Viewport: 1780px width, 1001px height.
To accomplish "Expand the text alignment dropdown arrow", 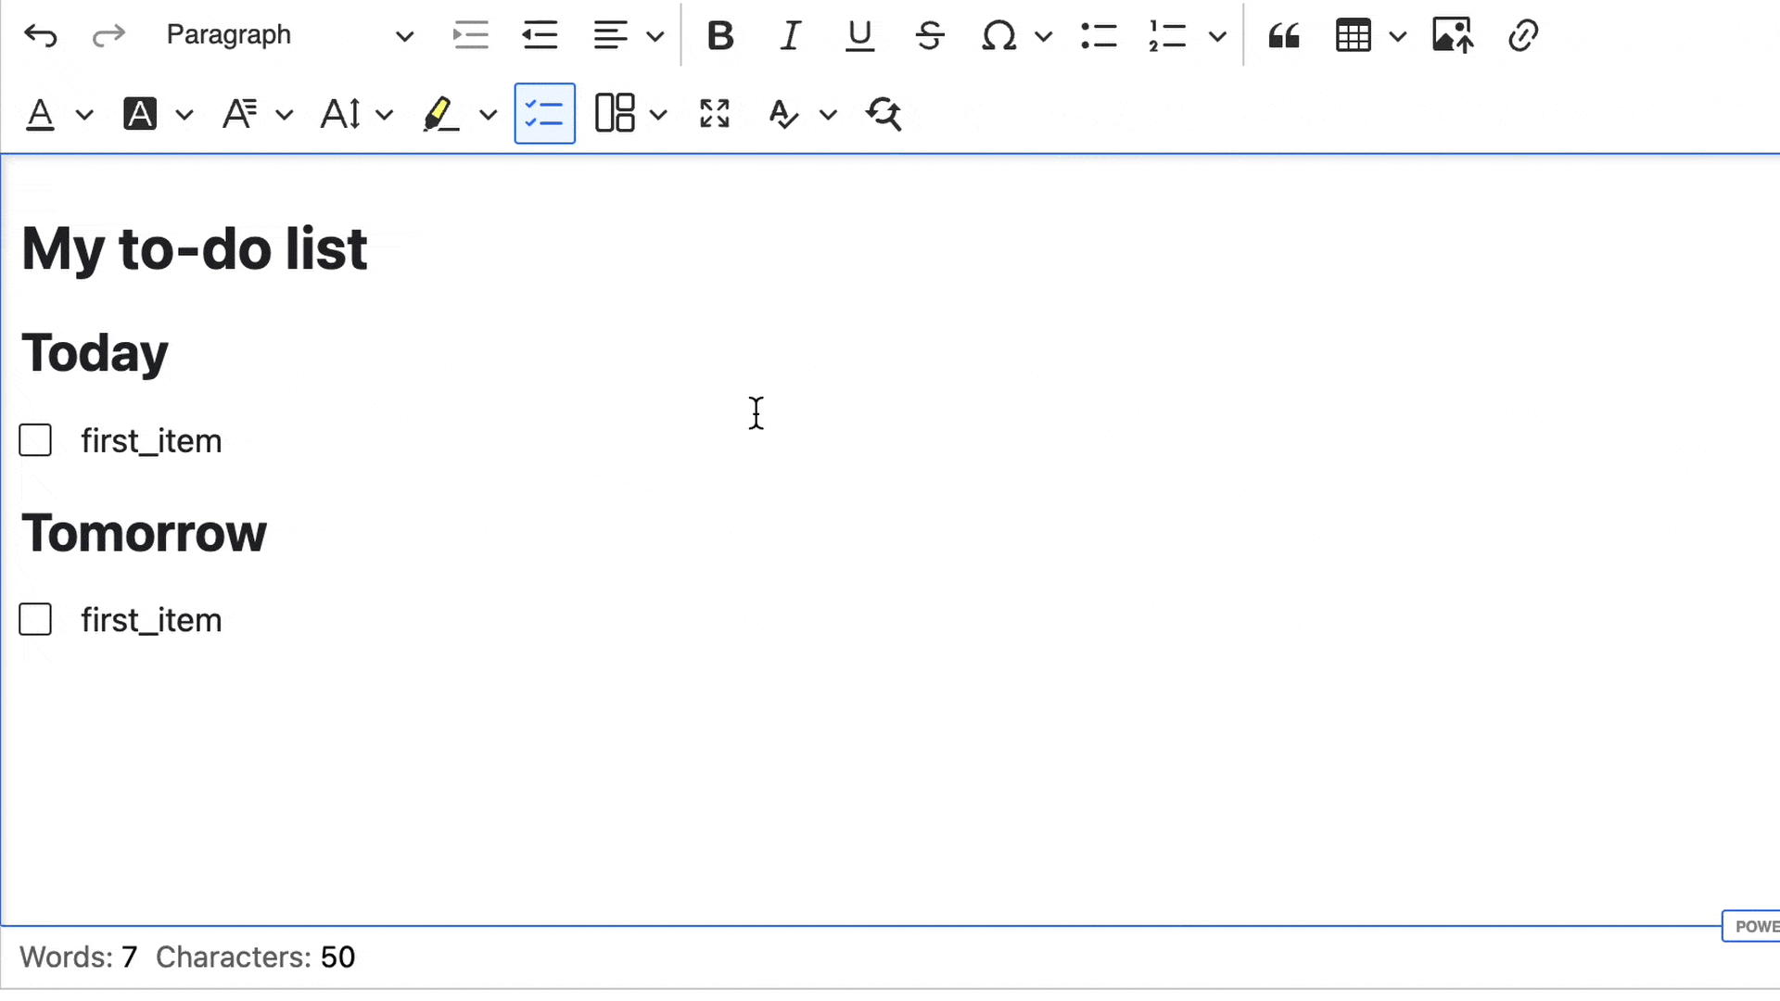I will [x=655, y=37].
